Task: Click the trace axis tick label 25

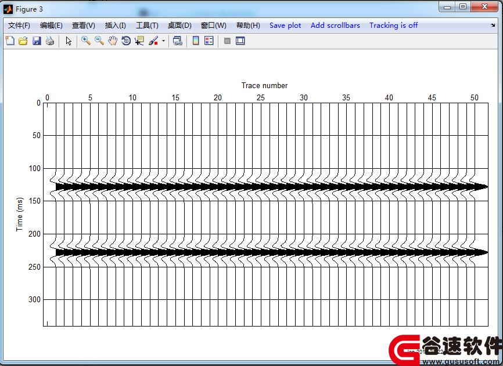Action: 260,97
